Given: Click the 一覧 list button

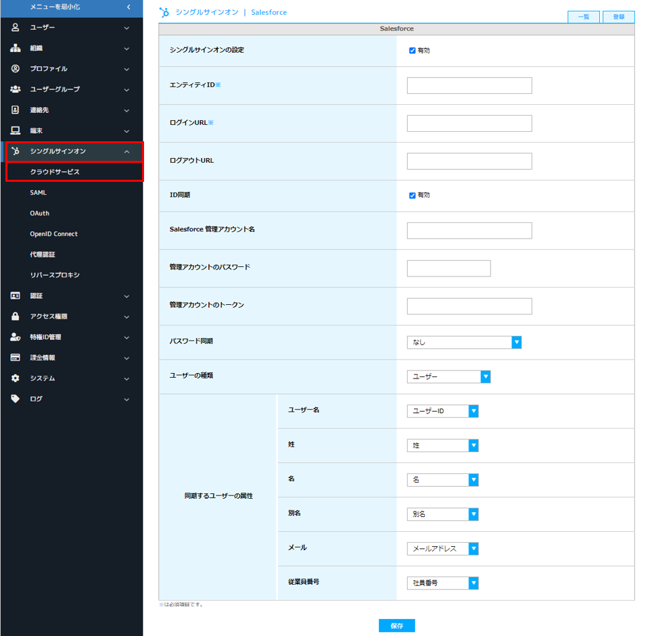Looking at the screenshot, I should (583, 17).
